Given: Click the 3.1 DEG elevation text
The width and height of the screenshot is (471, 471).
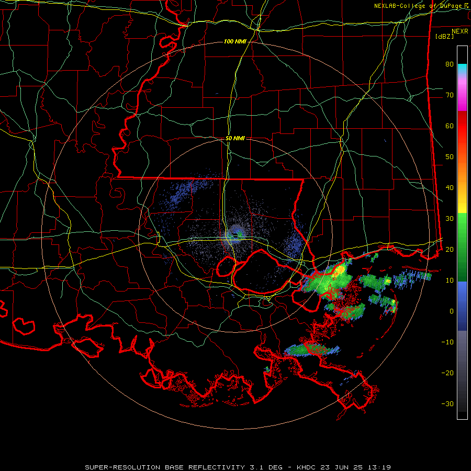Looking at the screenshot, I should point(267,467).
